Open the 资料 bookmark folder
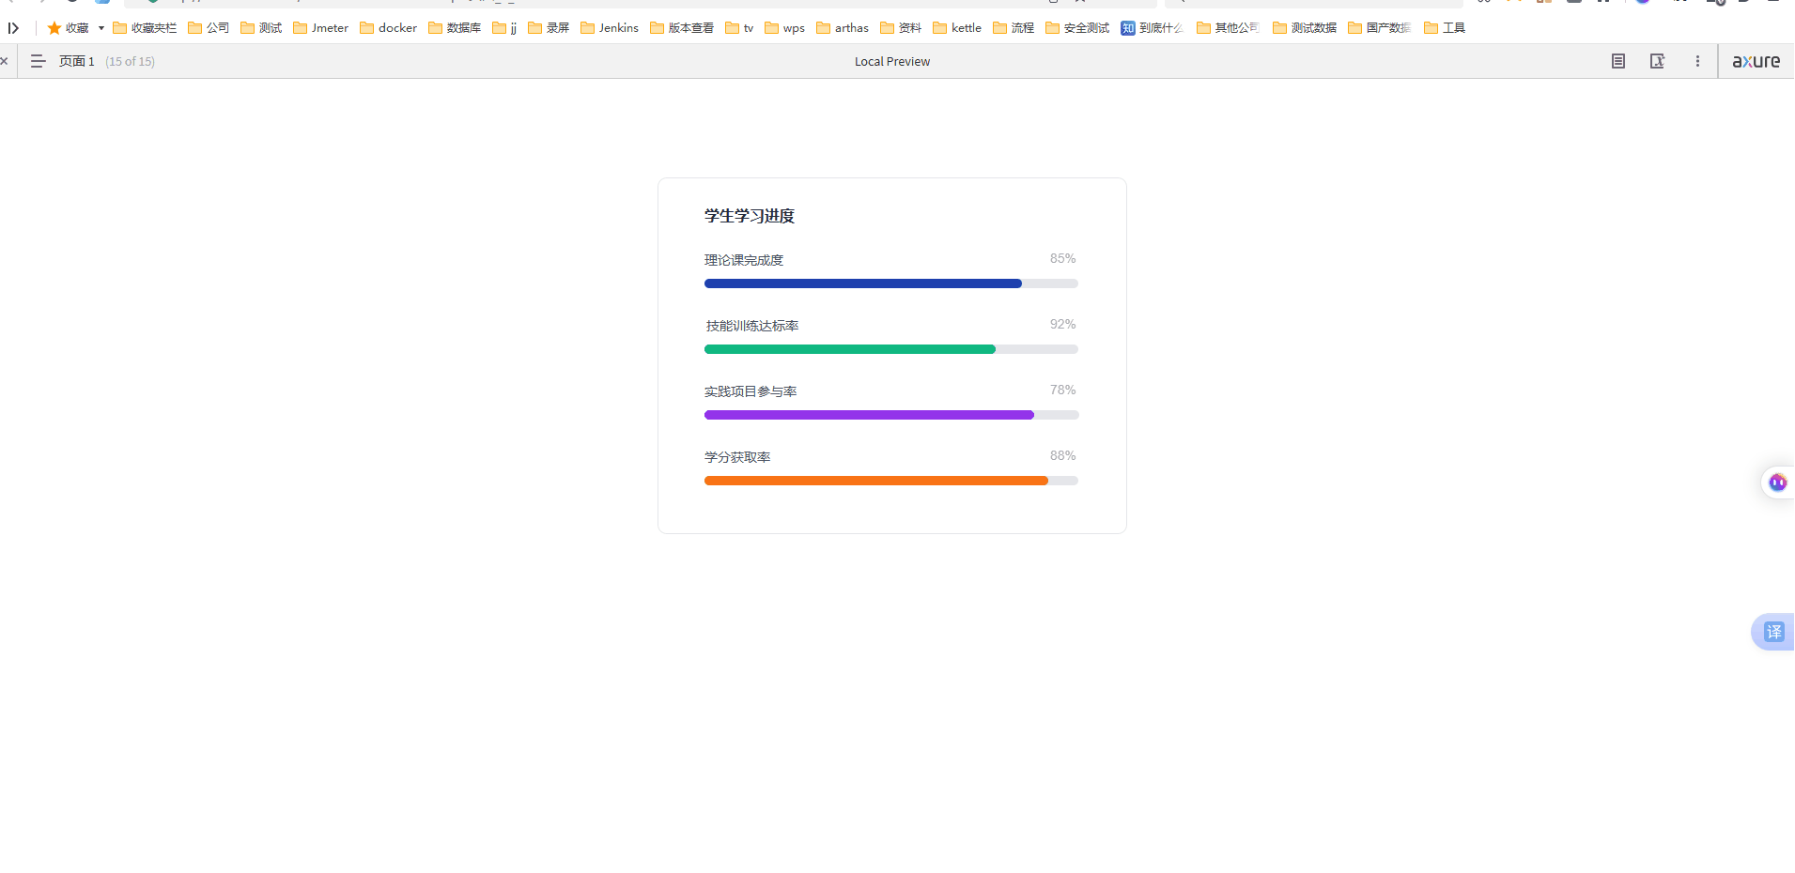1795x873 pixels. pyautogui.click(x=901, y=28)
